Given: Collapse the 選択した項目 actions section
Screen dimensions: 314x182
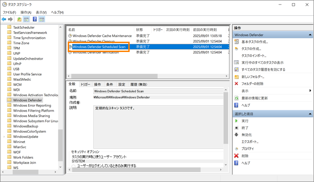Looking at the screenshot, I should (x=310, y=114).
